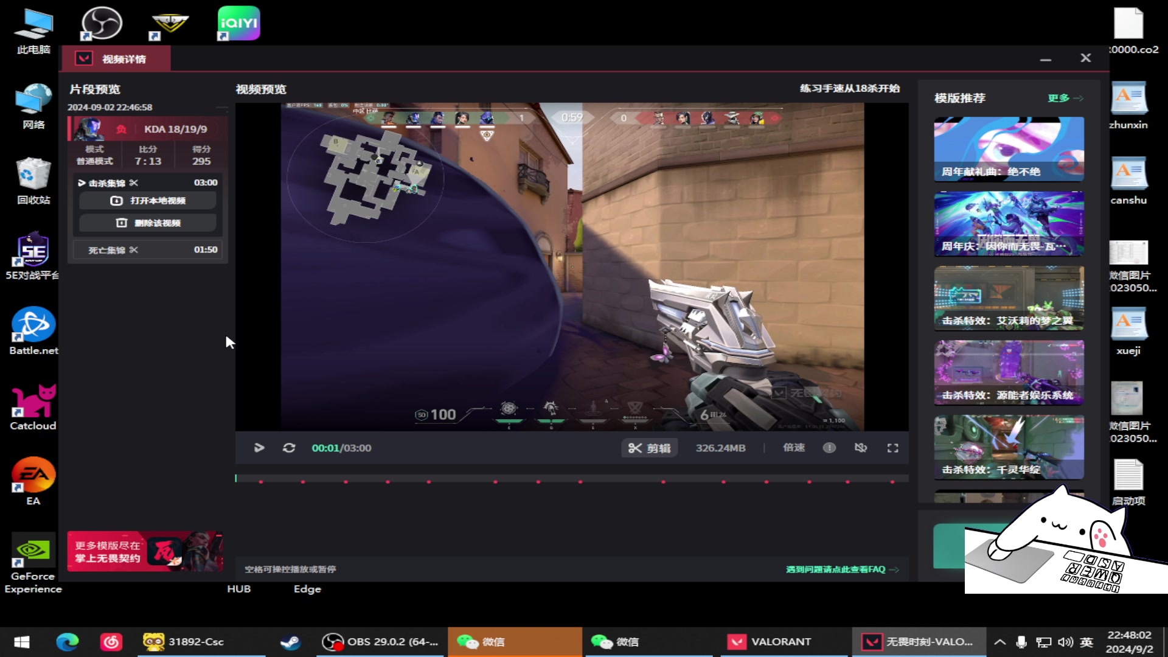The width and height of the screenshot is (1168, 657).
Task: Open the 倍速 playback speed menu
Action: pos(794,448)
